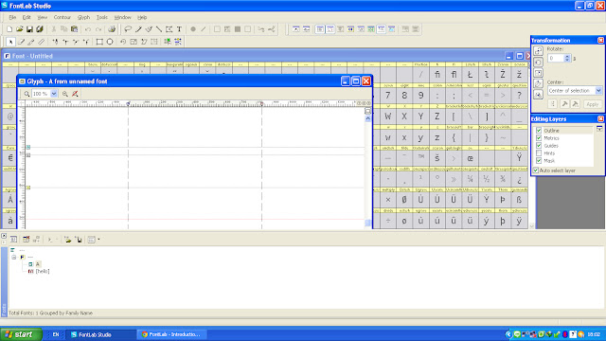Screen dimensions: 606x341
Task: Open the View menu
Action: pos(42,17)
